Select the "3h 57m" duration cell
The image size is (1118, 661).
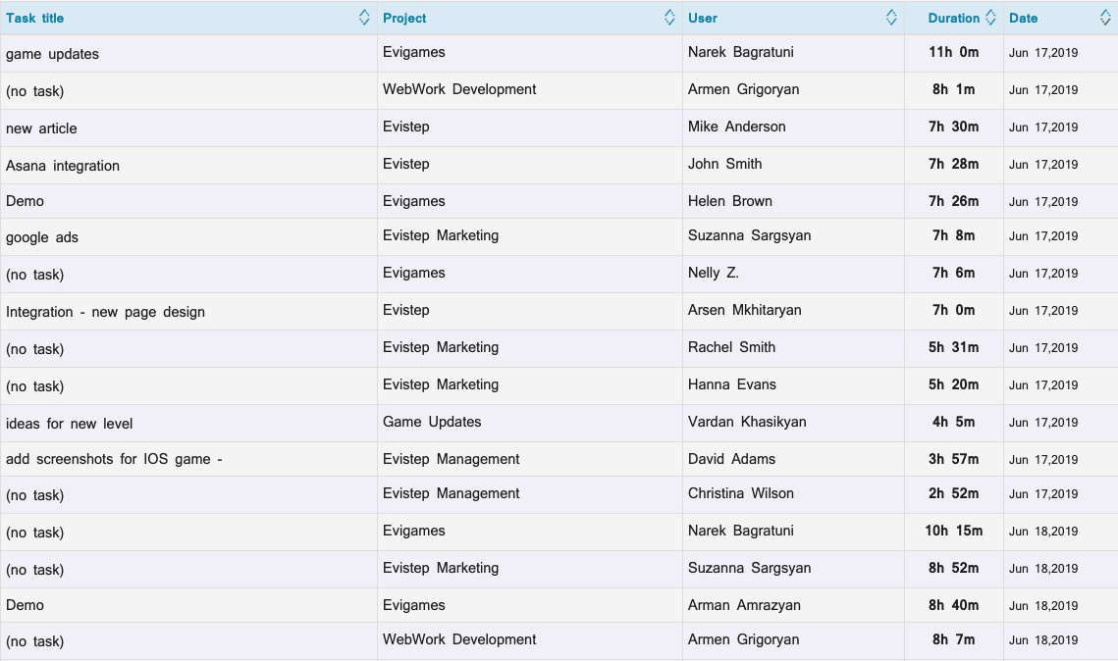pyautogui.click(x=954, y=459)
